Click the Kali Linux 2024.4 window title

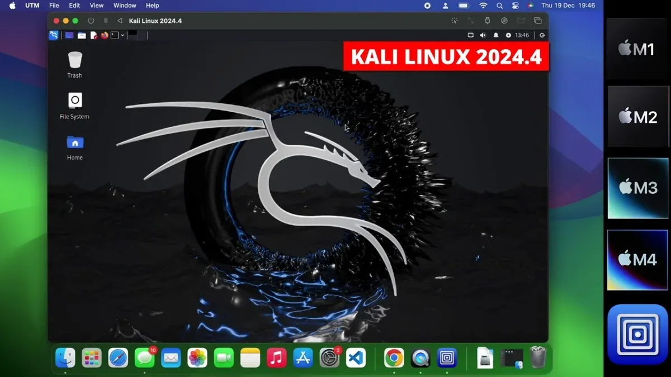155,21
